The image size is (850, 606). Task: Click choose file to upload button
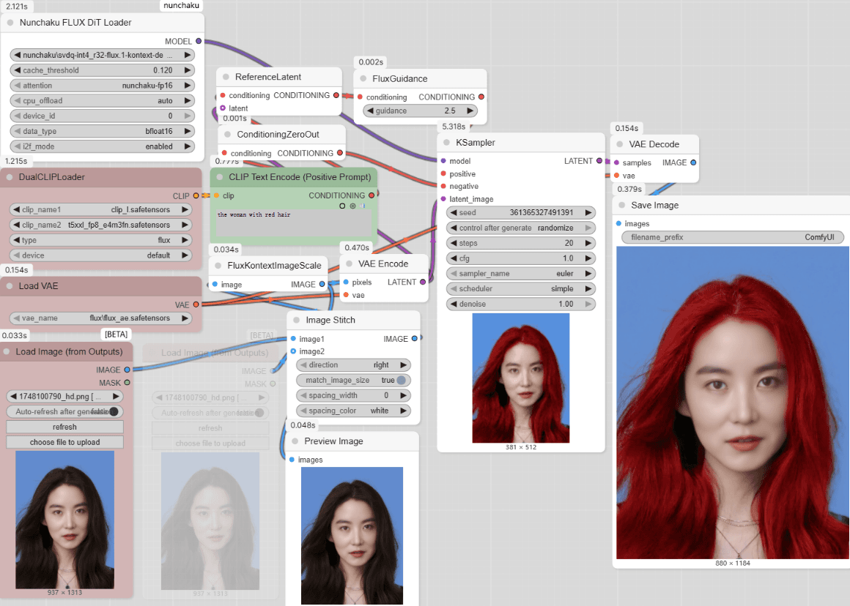point(64,442)
